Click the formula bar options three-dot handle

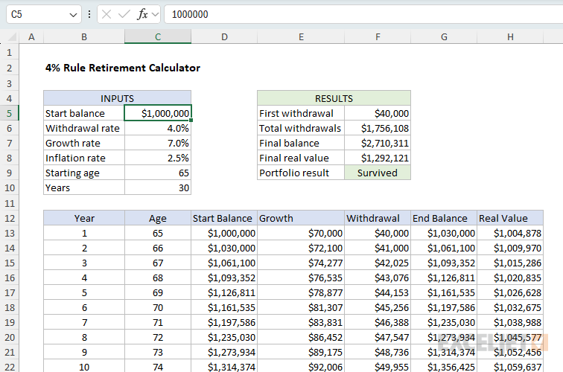pos(89,14)
